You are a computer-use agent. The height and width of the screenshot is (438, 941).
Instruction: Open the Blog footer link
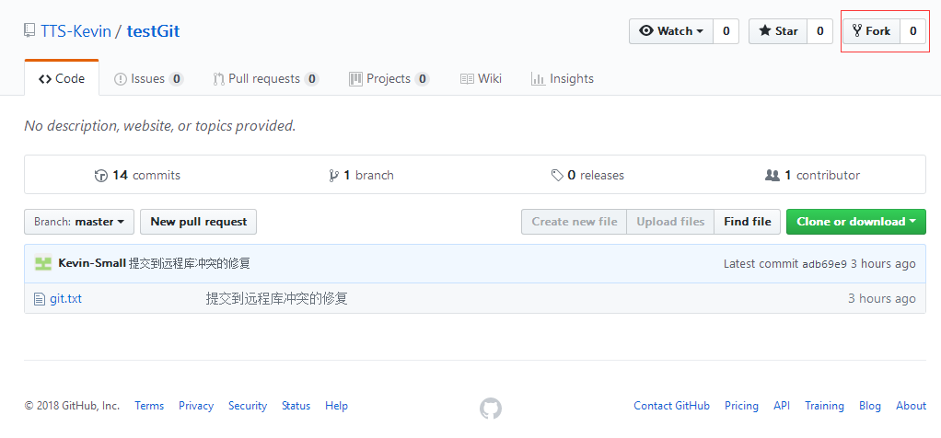click(870, 406)
